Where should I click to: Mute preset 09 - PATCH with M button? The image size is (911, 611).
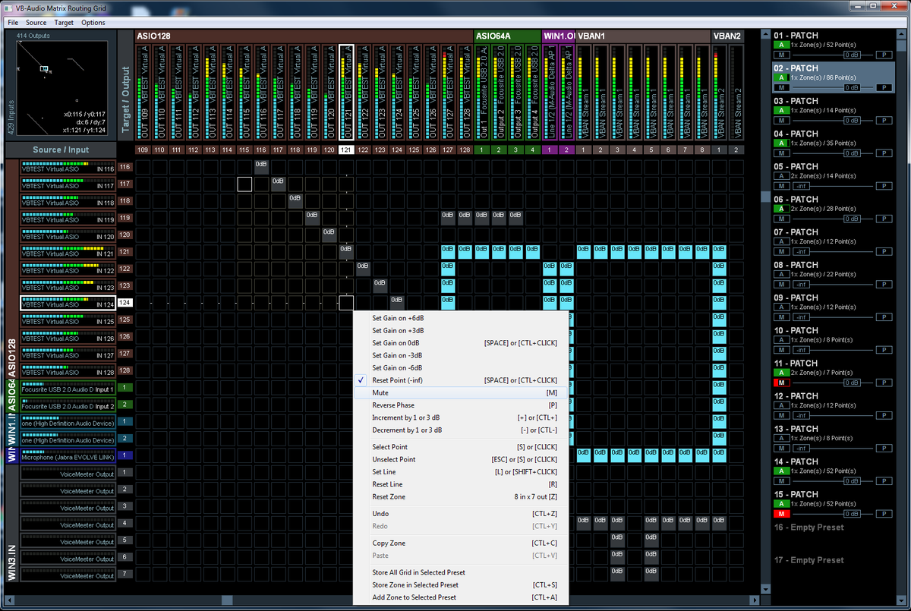[780, 317]
